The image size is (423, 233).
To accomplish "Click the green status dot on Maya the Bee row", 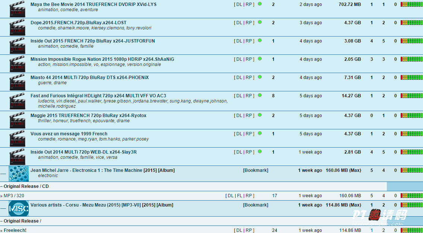I will pos(260,4).
